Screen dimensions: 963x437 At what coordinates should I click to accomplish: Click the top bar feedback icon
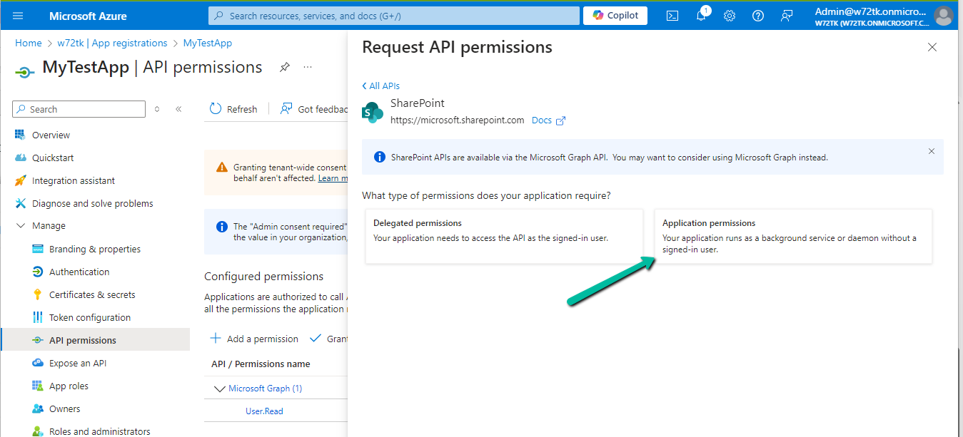[x=787, y=16]
